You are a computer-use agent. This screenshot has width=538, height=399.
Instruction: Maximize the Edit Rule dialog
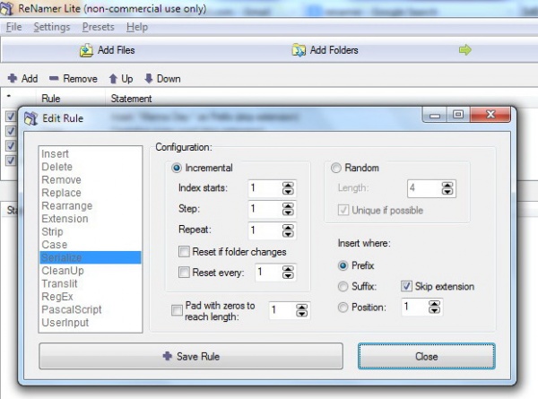coord(458,114)
